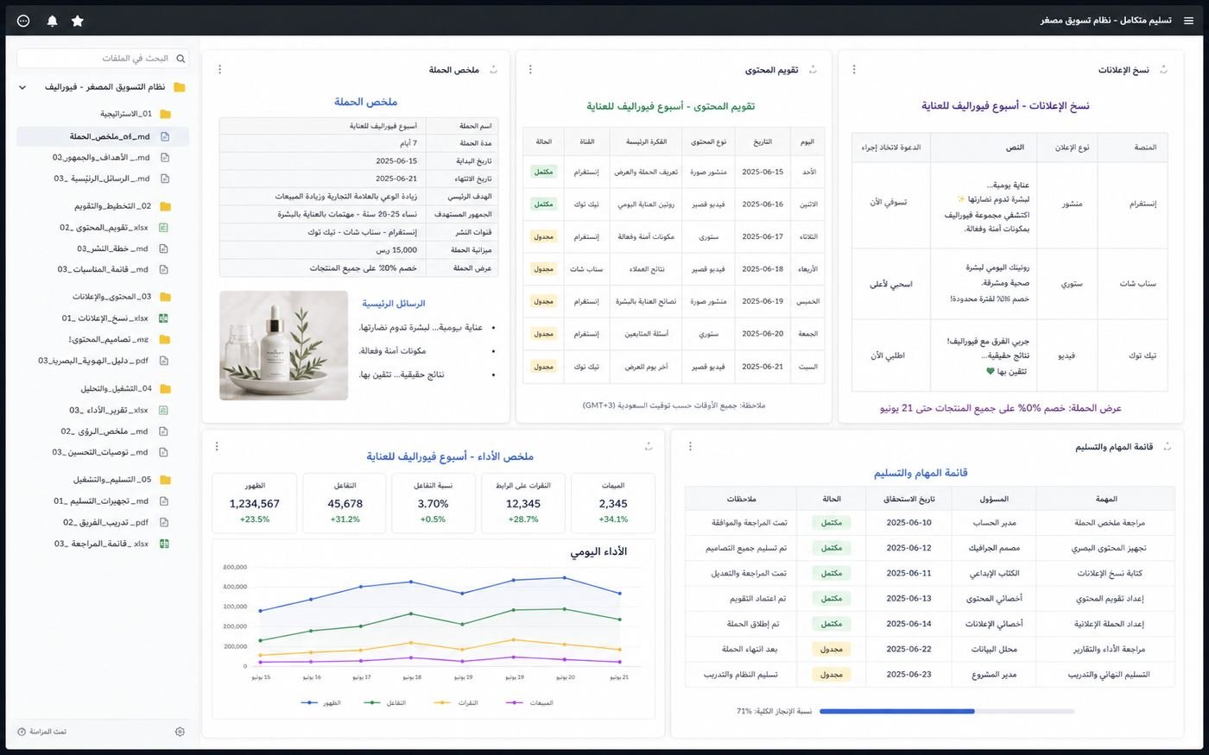Toggle النقرات series in chart legend

tap(457, 703)
